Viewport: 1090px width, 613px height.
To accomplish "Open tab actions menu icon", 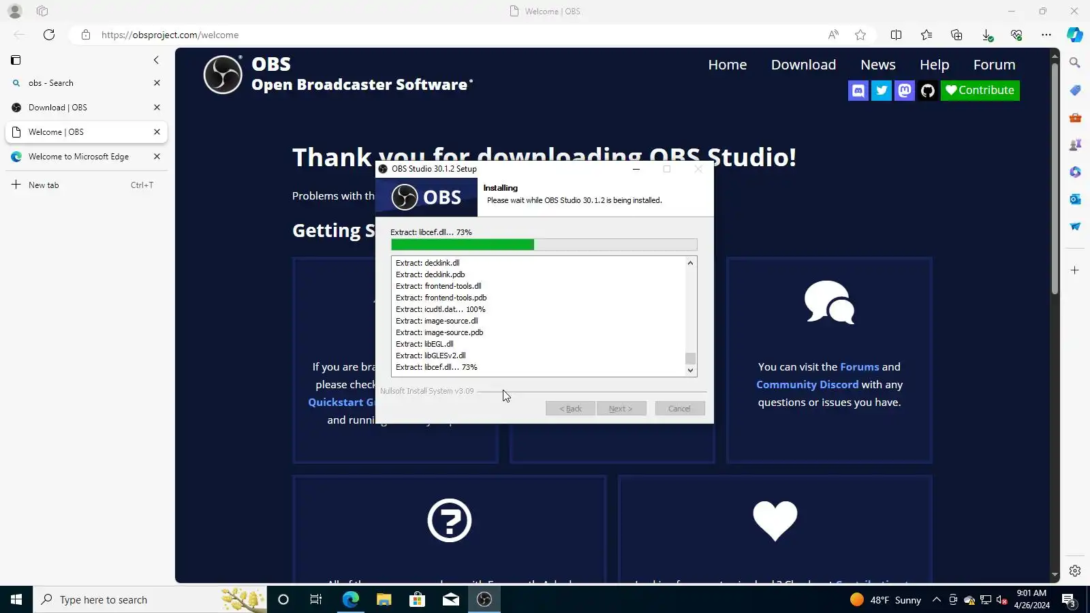I will (16, 60).
